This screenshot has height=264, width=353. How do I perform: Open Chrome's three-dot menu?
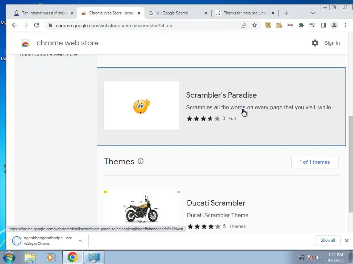(x=345, y=25)
